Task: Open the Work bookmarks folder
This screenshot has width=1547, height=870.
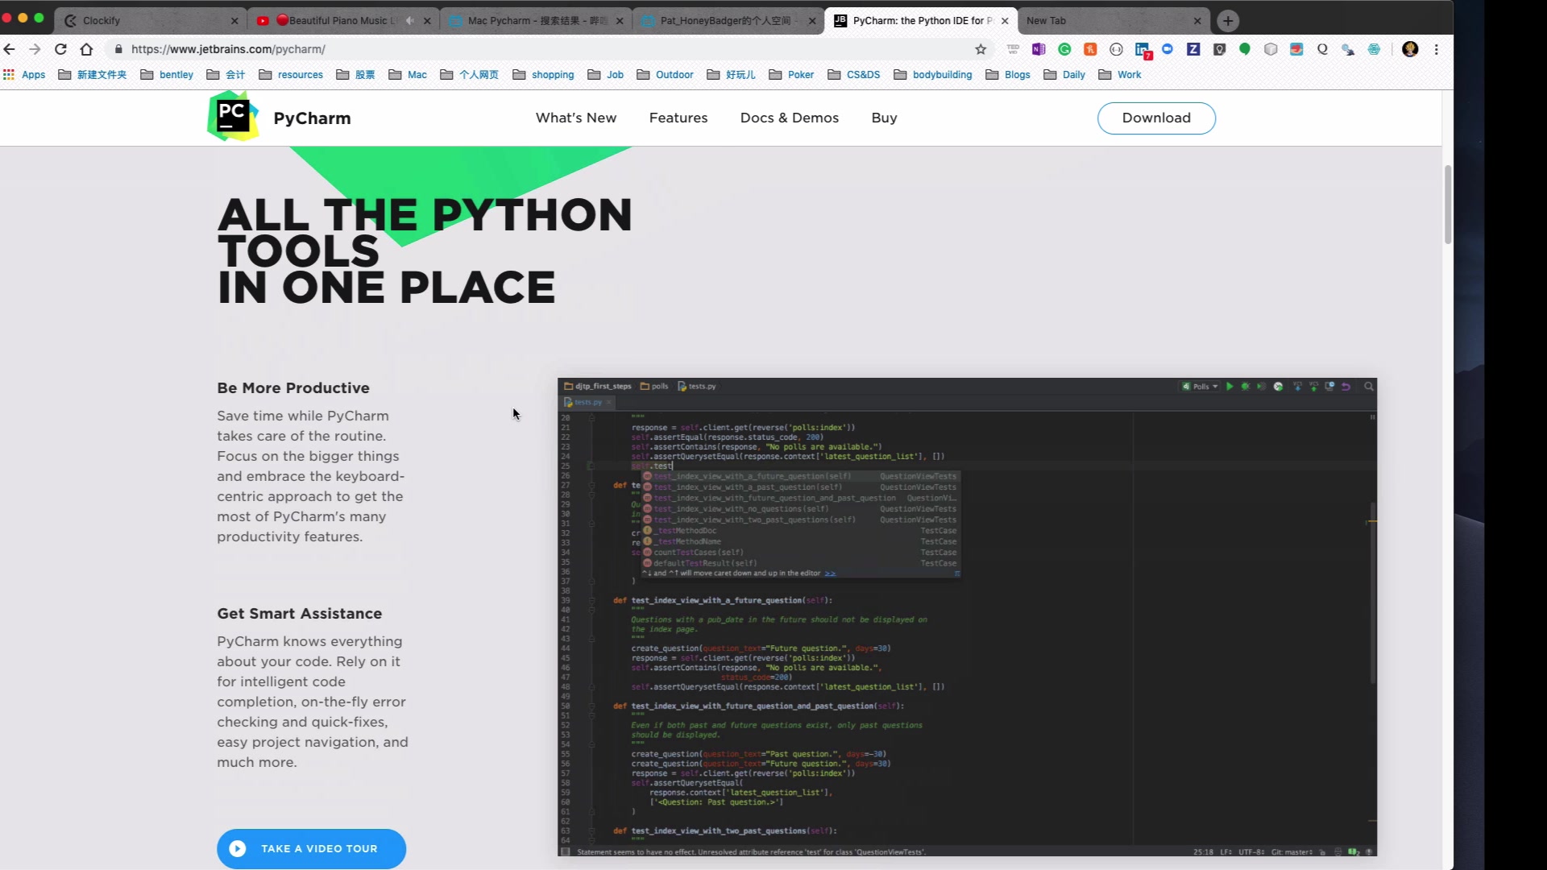Action: point(1120,74)
